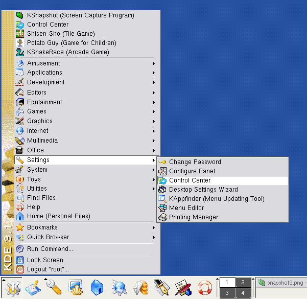Click the Configure Panel icon
The height and width of the screenshot is (299, 307).
pos(162,171)
